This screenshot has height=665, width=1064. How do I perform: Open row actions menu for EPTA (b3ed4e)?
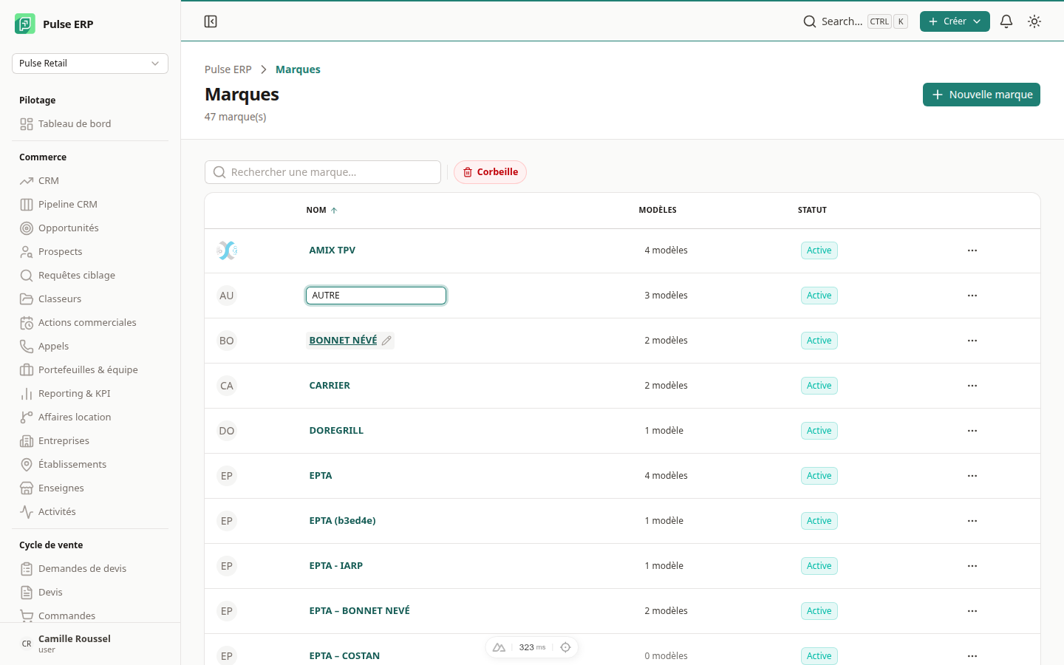(972, 521)
